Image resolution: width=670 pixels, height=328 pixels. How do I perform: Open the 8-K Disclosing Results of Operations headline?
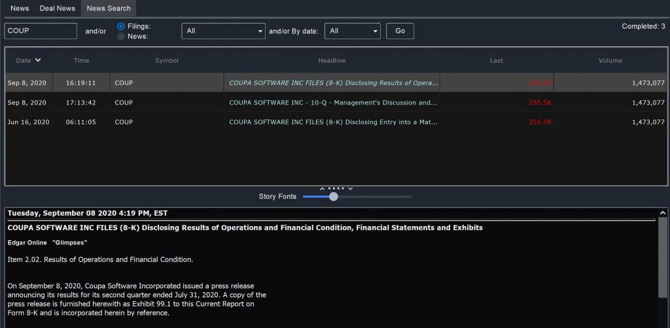tap(334, 83)
